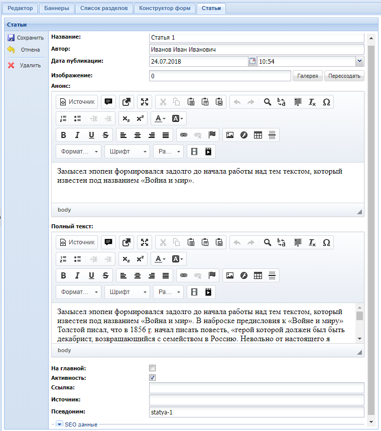Viewport: 381px width, 431px height.
Task: Click Source button in Полный текст editor
Action: tap(77, 242)
